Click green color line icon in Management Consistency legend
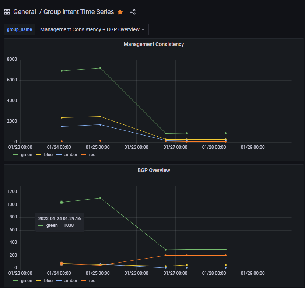This screenshot has height=288, width=305. point(15,155)
